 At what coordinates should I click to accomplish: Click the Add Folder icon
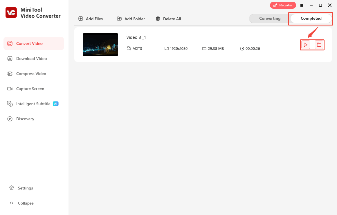pyautogui.click(x=119, y=19)
